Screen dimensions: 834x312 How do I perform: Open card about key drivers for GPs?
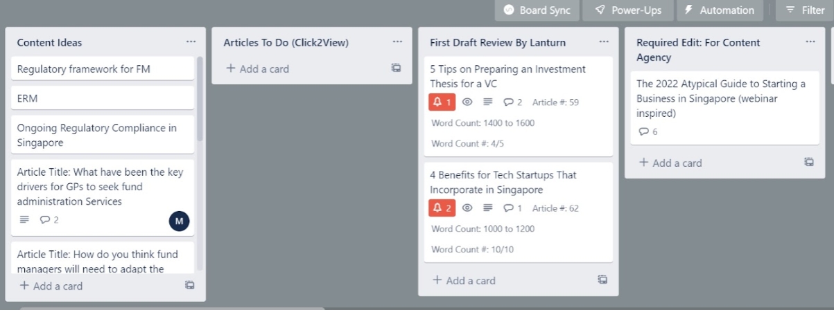click(x=103, y=196)
